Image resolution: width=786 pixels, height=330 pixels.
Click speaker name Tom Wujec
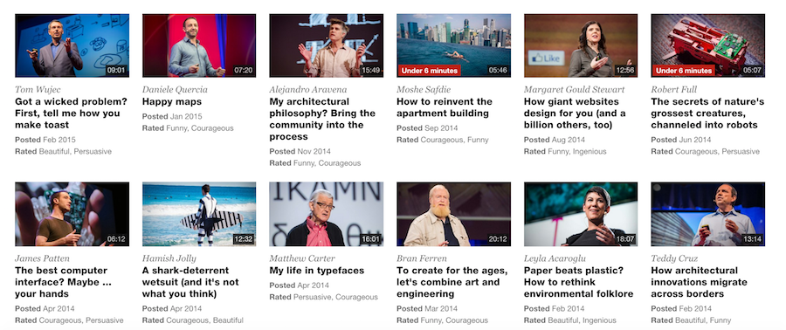click(38, 90)
